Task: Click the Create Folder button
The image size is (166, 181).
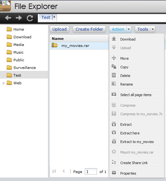Action: (89, 29)
